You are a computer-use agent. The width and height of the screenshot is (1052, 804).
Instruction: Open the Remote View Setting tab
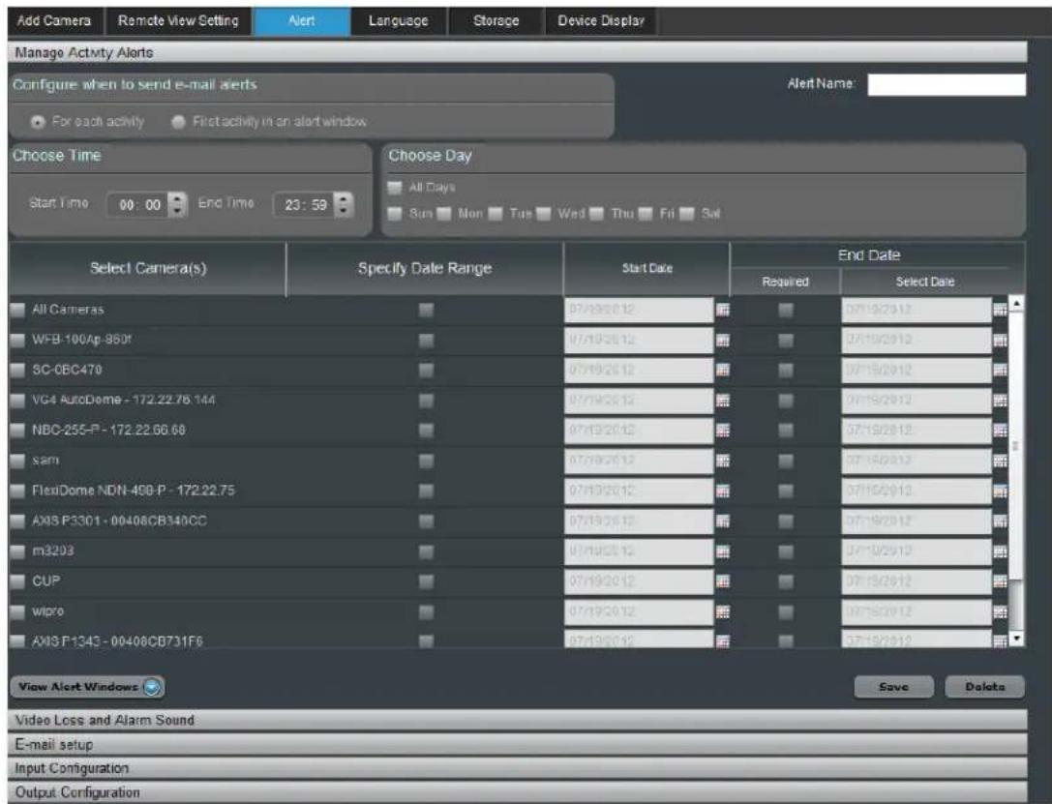[178, 20]
